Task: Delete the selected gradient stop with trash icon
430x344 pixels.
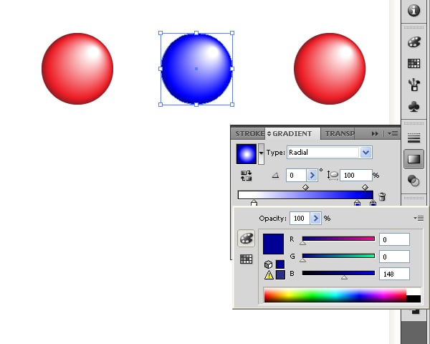Action: tap(382, 196)
